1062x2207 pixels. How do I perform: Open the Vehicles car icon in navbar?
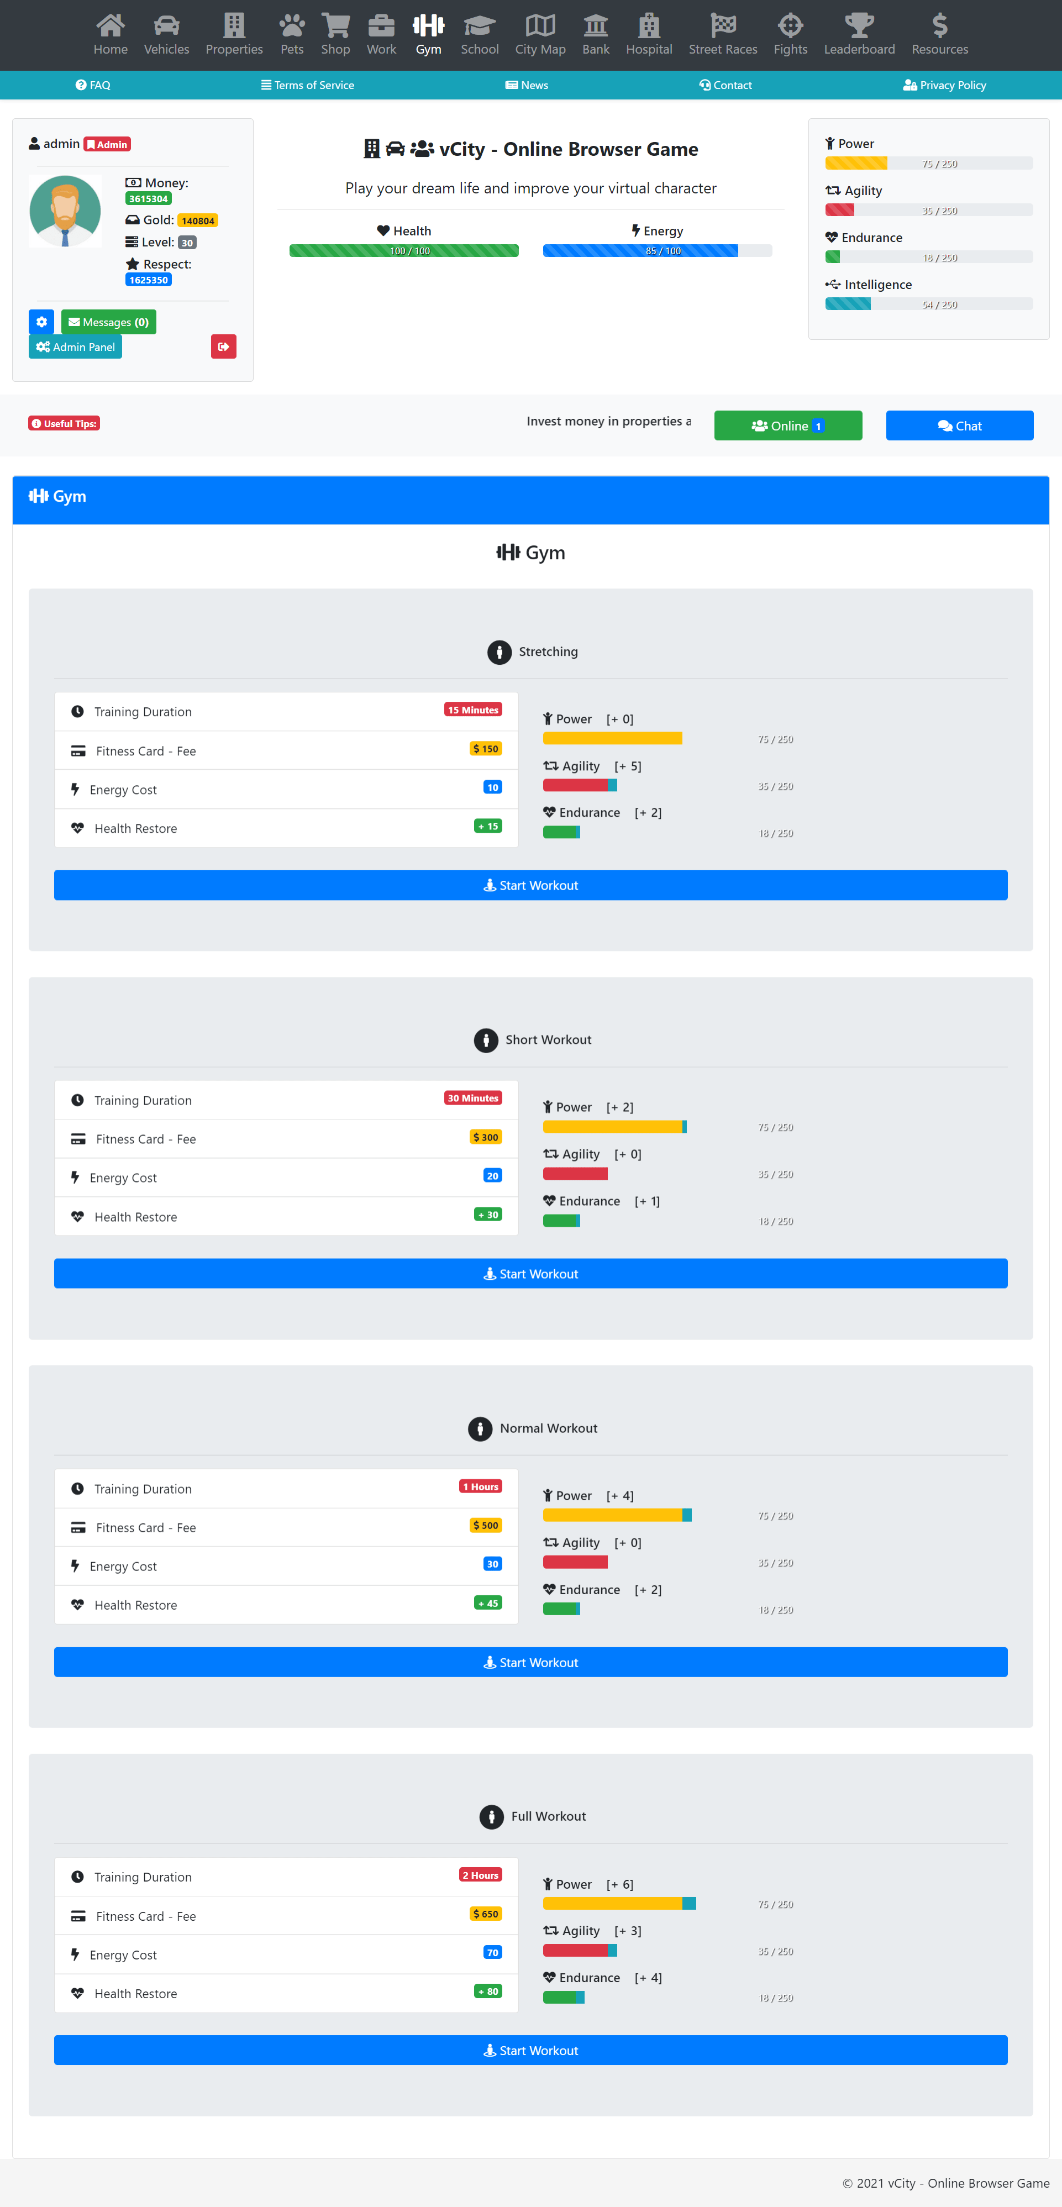pos(166,26)
